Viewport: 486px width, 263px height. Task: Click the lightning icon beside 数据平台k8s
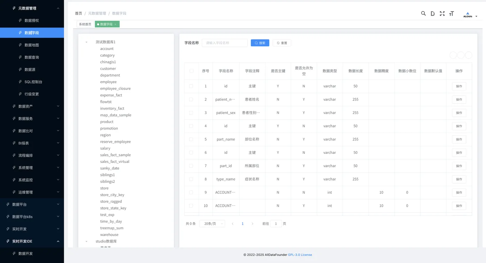(8, 217)
